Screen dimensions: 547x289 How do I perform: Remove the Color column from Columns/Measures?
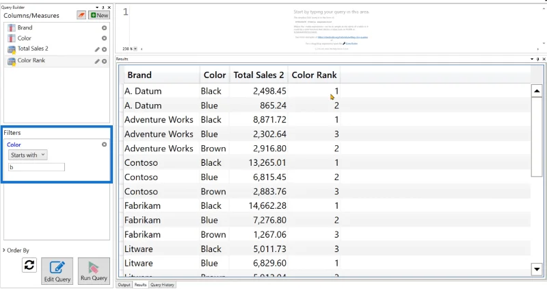(105, 38)
